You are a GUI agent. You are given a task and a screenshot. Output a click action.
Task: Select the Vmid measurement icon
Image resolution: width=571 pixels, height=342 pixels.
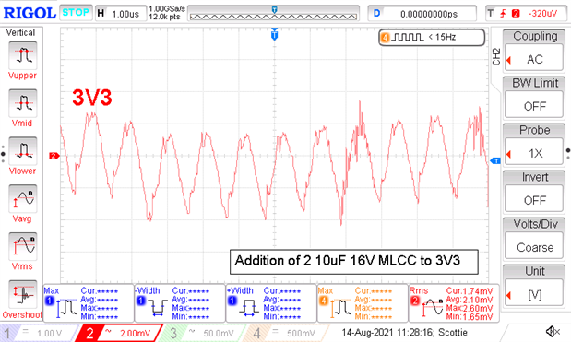22,103
